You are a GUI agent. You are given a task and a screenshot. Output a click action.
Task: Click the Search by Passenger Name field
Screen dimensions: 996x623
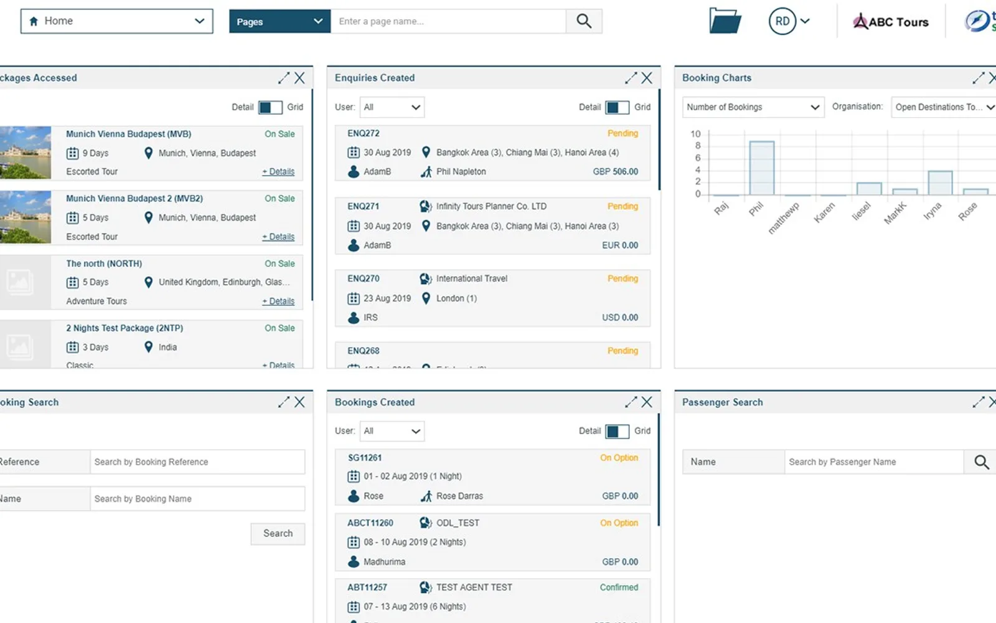tap(874, 462)
